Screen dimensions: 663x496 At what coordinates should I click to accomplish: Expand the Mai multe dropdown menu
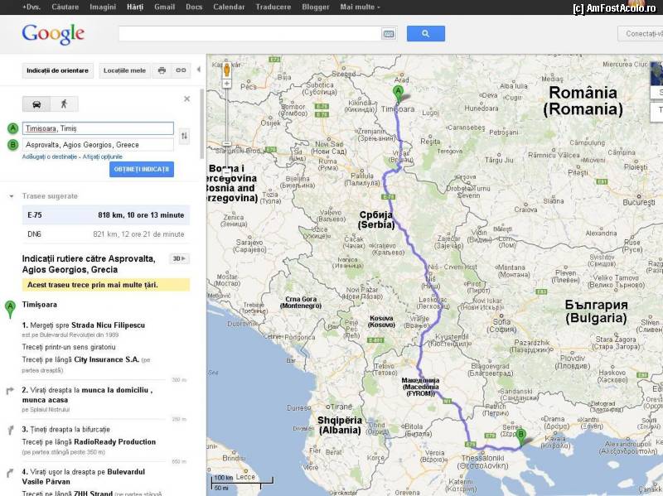pyautogui.click(x=360, y=7)
